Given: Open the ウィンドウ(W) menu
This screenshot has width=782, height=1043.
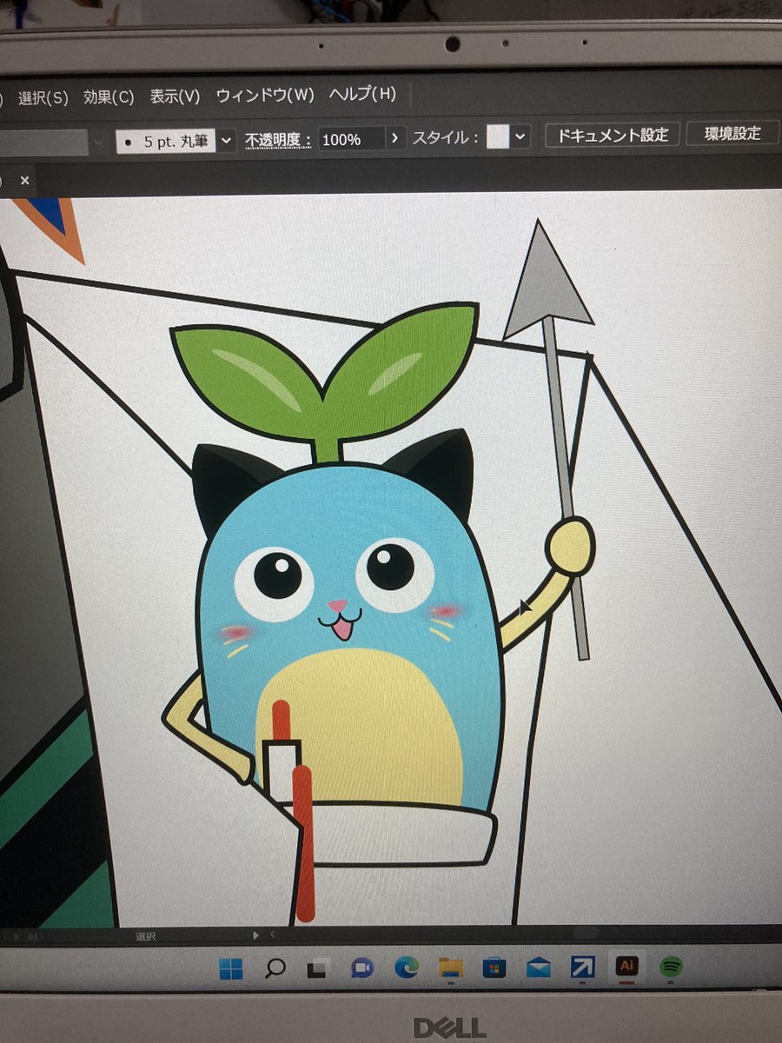Looking at the screenshot, I should [x=265, y=96].
